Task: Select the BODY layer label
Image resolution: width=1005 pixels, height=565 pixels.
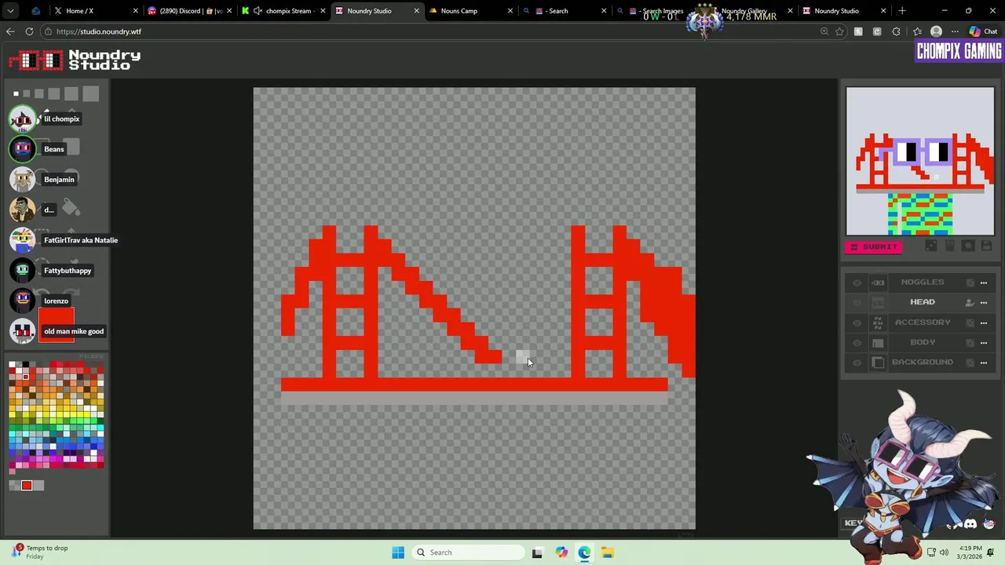Action: click(x=923, y=342)
